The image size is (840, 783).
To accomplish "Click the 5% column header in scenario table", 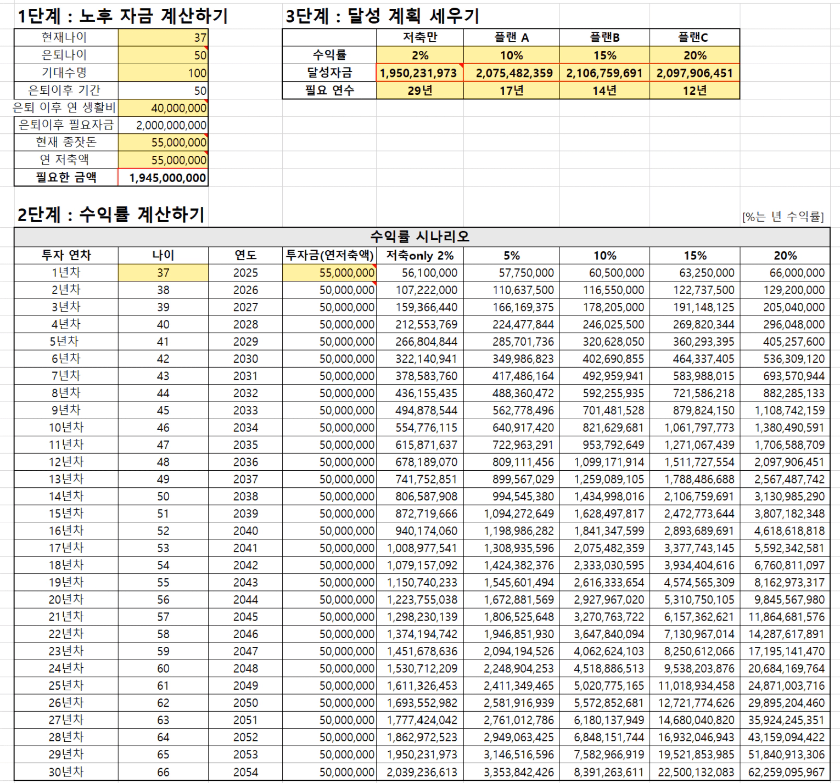I will pos(512,255).
